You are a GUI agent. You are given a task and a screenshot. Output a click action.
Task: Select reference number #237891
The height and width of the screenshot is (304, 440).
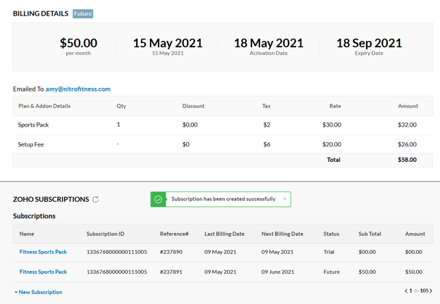click(171, 272)
